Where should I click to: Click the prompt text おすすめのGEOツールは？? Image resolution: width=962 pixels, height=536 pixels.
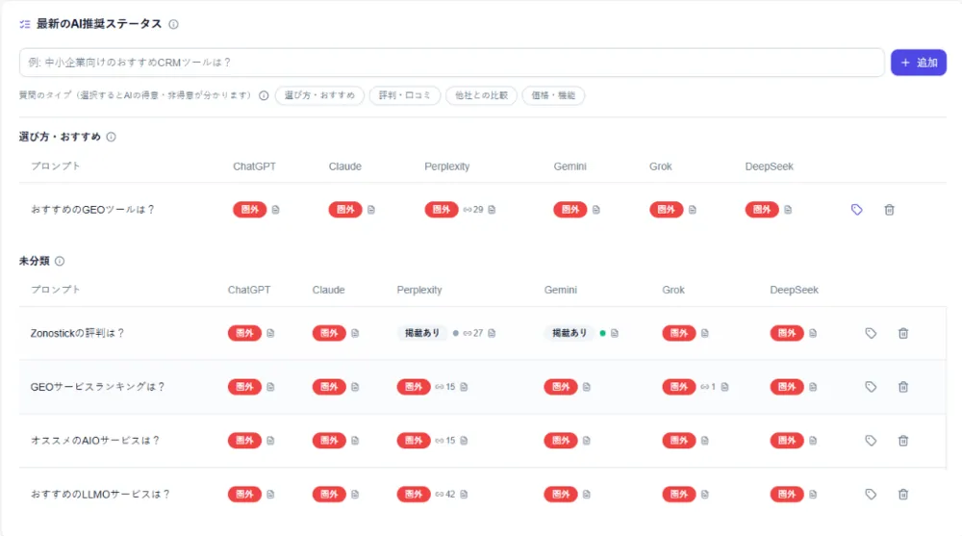coord(92,210)
